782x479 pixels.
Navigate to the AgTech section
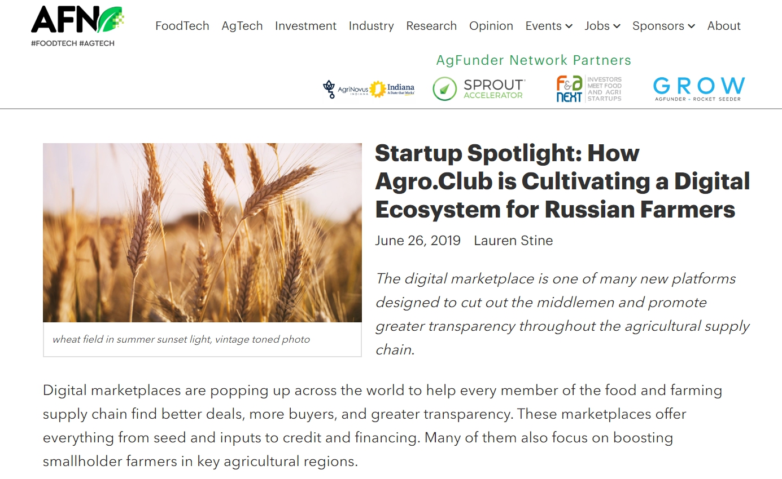point(242,26)
